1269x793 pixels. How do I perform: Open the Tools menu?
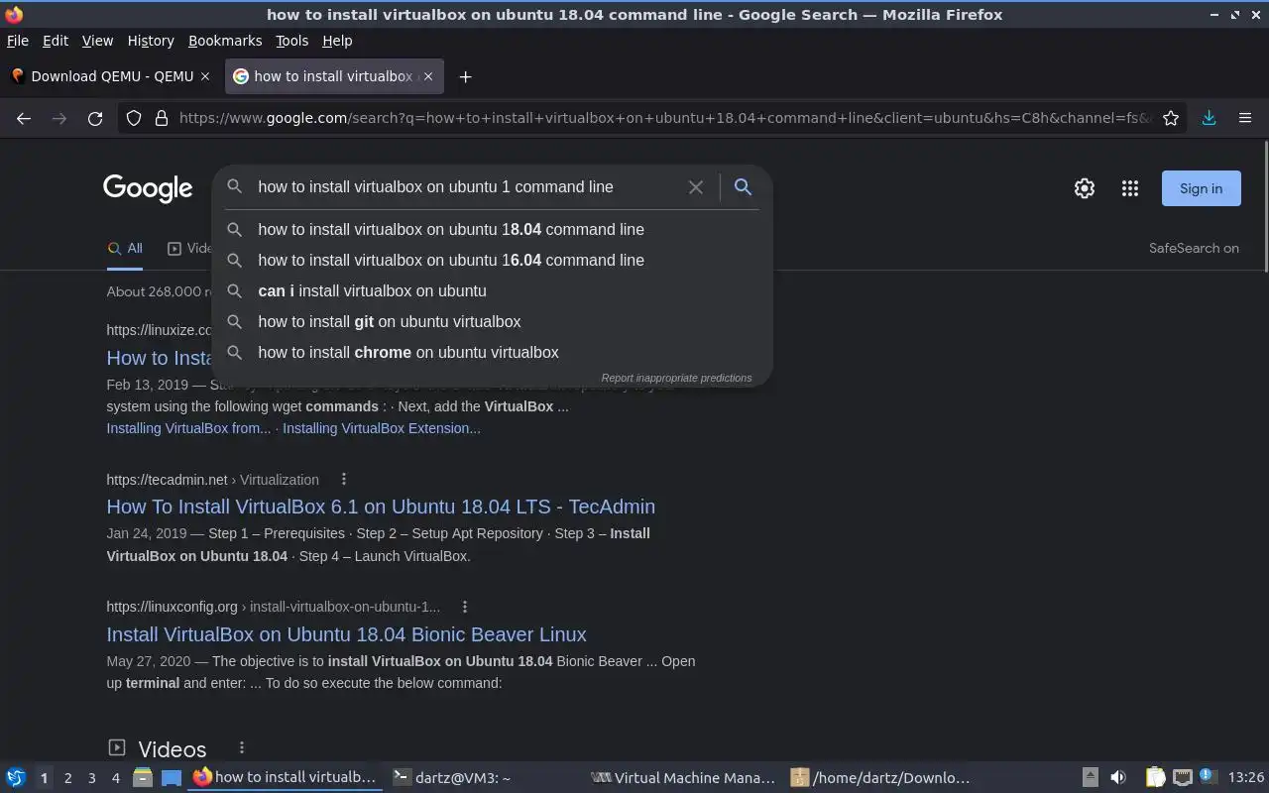[x=291, y=41]
